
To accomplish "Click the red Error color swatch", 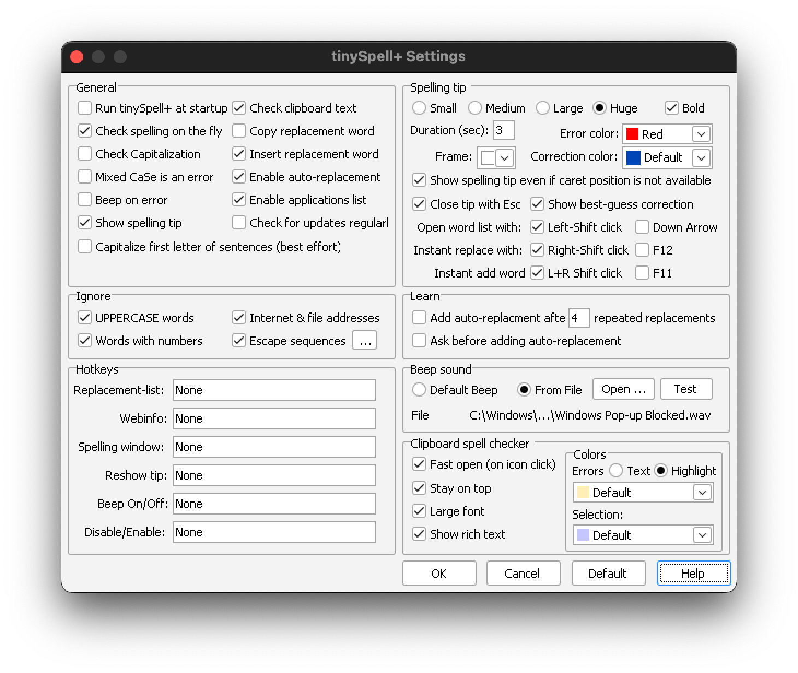I will click(632, 134).
